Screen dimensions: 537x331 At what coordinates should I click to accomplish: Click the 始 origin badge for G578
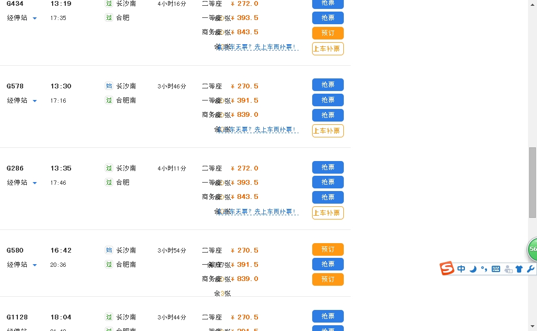point(109,86)
